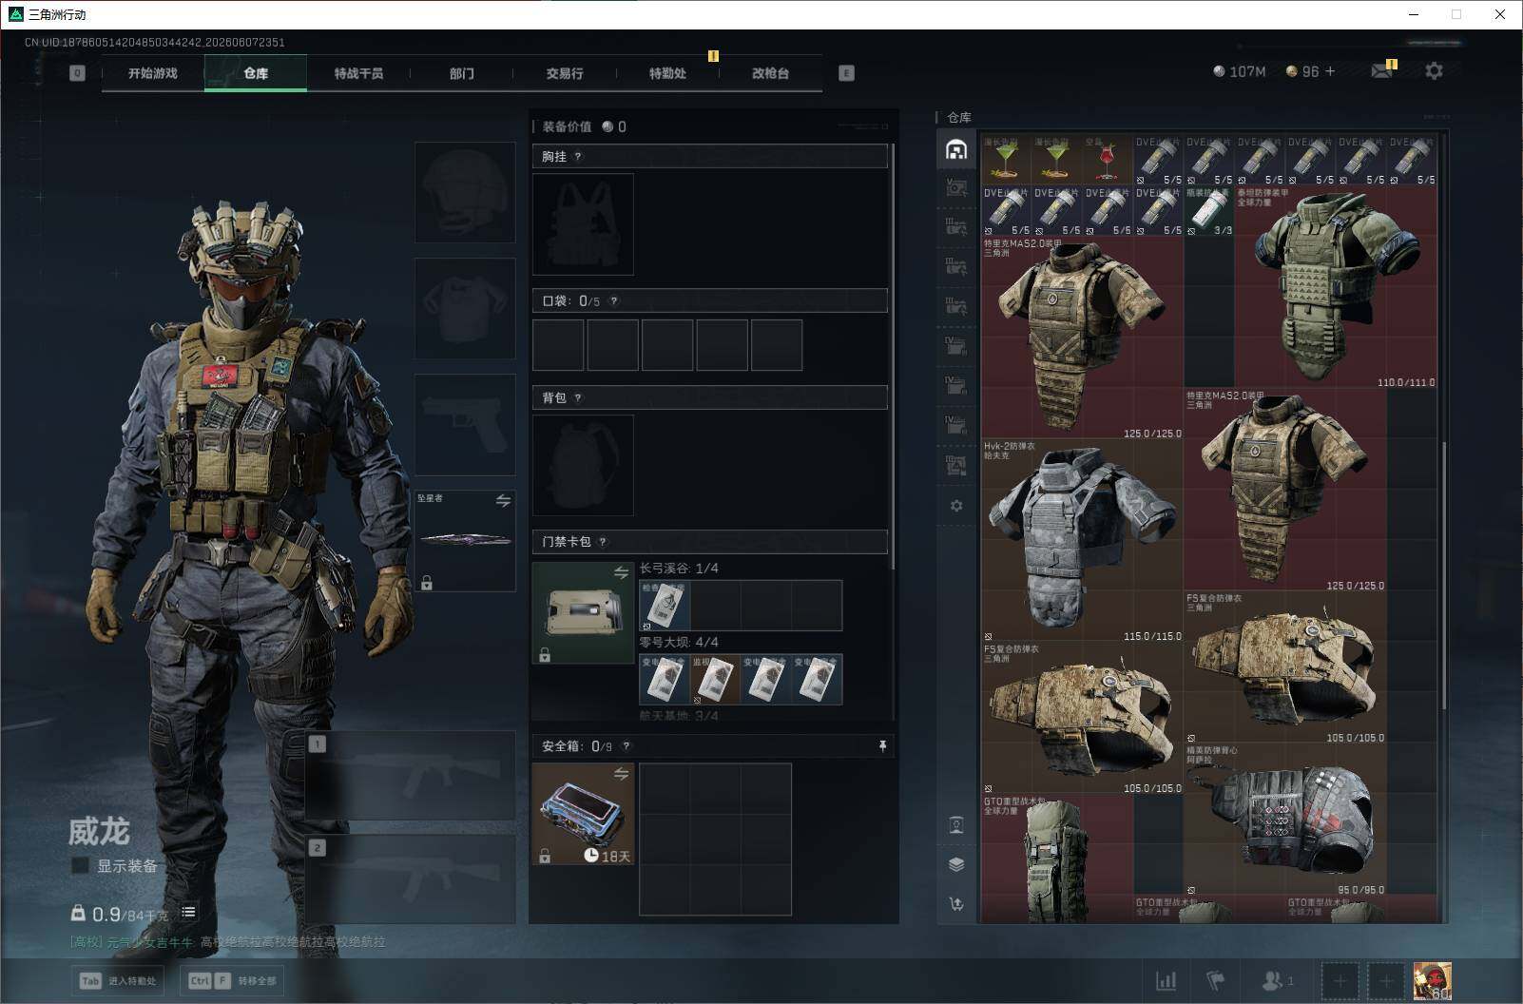Screen dimensions: 1523x1004
Task: Open the mail envelope icon
Action: (x=1381, y=71)
